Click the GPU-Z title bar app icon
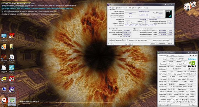 point(158,53)
